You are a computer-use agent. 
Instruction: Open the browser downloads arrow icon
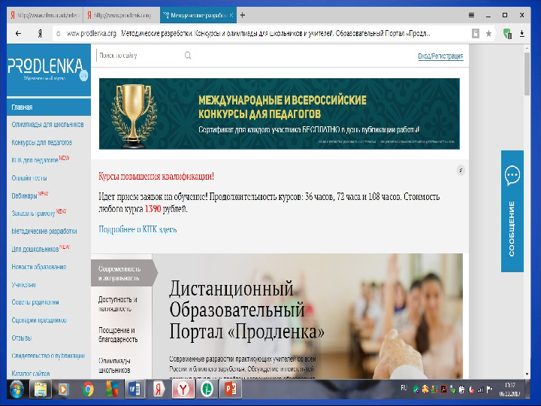(x=522, y=34)
